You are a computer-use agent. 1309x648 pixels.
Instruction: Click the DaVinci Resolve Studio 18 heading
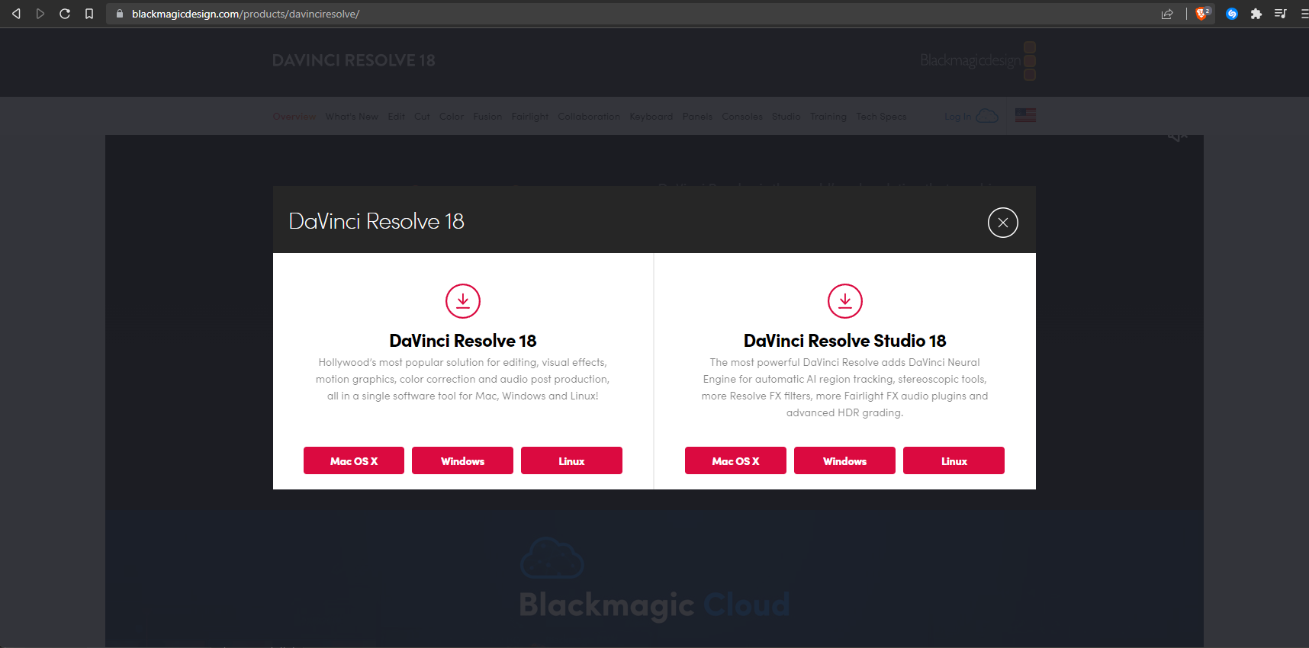tap(845, 341)
